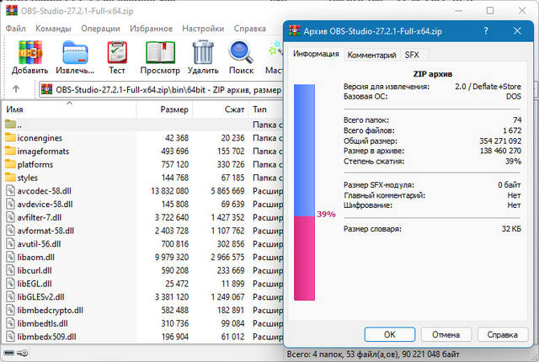
Task: Click the libcurl.dll file icon
Action: (11, 270)
